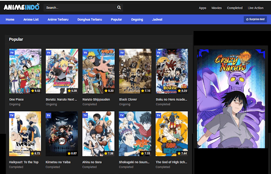This screenshot has width=271, height=174.
Task: Click the Naruto Shippuuden title text
Action: tap(96, 99)
